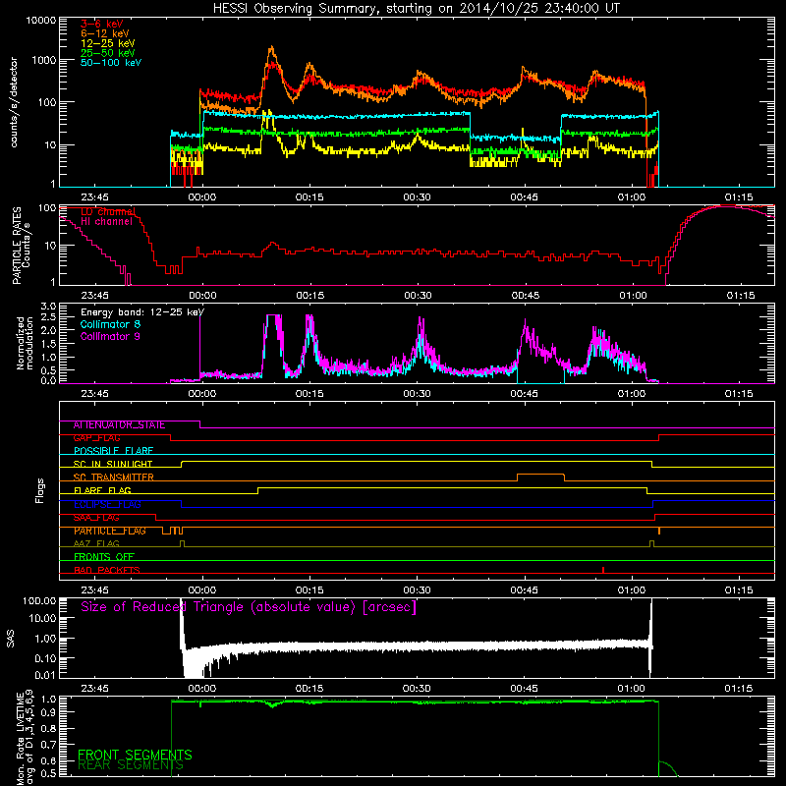Select the Collimator 8 legend label
The height and width of the screenshot is (786, 786).
110,324
